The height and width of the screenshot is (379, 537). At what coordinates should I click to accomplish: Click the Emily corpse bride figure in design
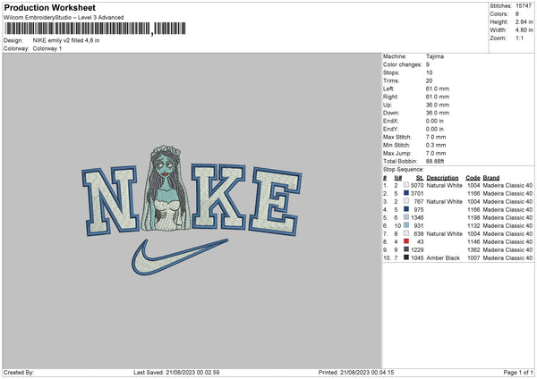pos(166,188)
